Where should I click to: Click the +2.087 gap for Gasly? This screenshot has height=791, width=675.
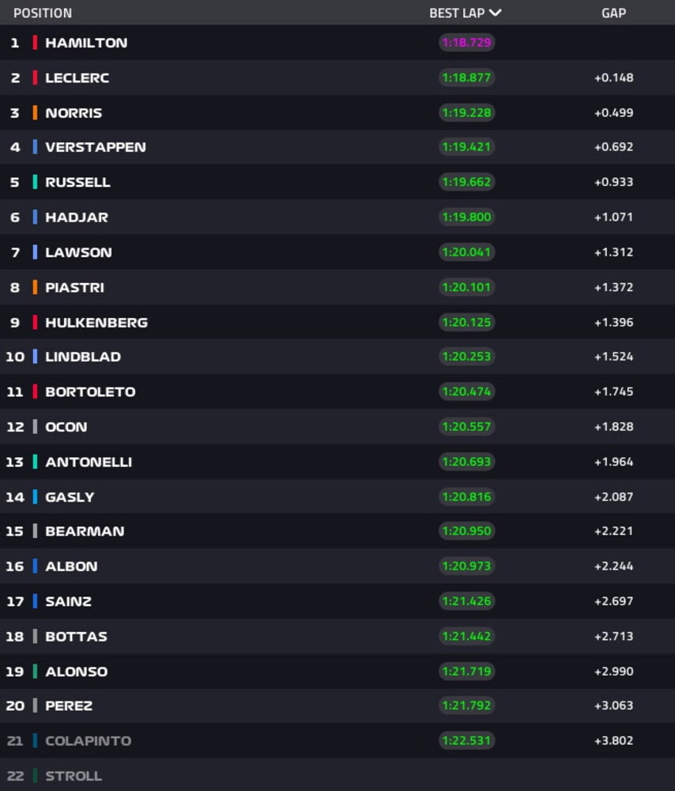[x=613, y=497]
